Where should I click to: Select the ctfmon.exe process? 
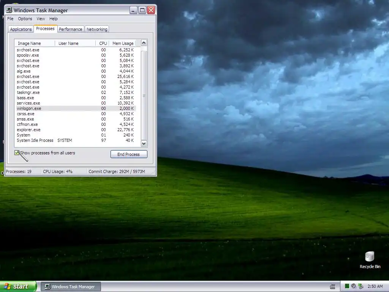[76, 124]
